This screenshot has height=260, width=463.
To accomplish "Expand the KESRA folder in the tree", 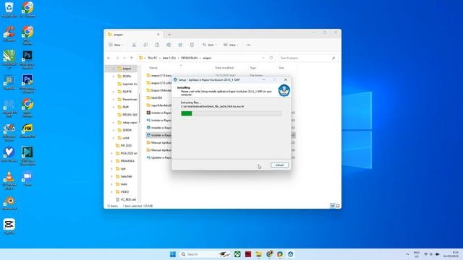I will click(114, 76).
